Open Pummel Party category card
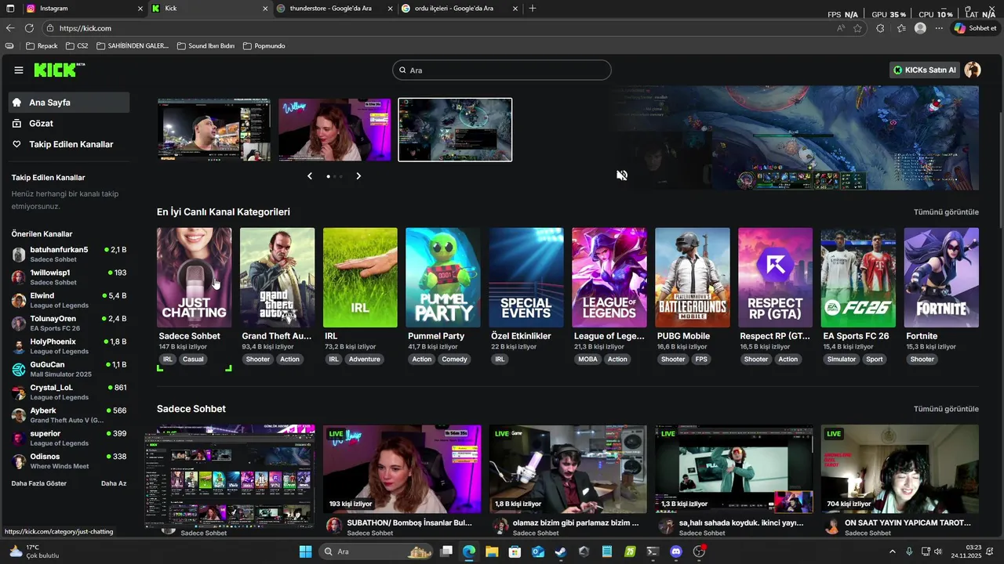 coord(443,277)
